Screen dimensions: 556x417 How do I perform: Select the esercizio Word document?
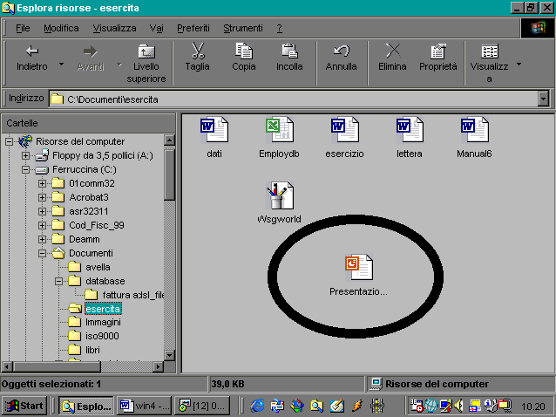pyautogui.click(x=344, y=138)
